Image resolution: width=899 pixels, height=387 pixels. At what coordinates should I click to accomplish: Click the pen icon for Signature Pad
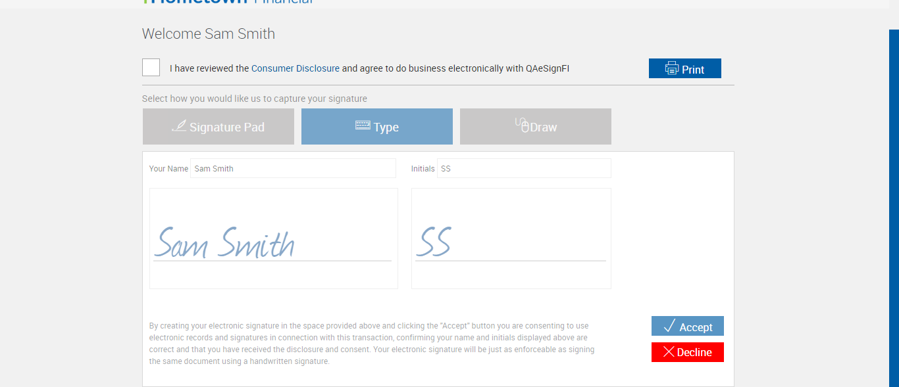pos(179,126)
